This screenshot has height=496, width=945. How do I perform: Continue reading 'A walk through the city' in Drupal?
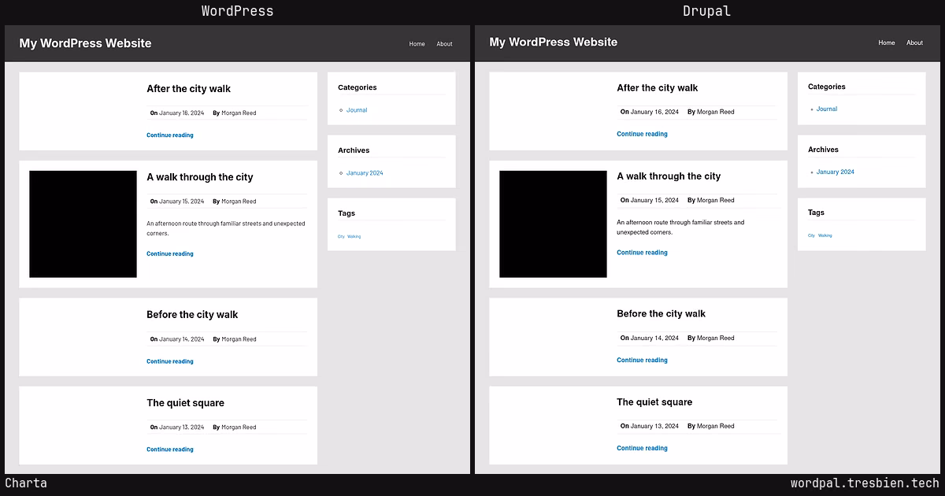[642, 254]
